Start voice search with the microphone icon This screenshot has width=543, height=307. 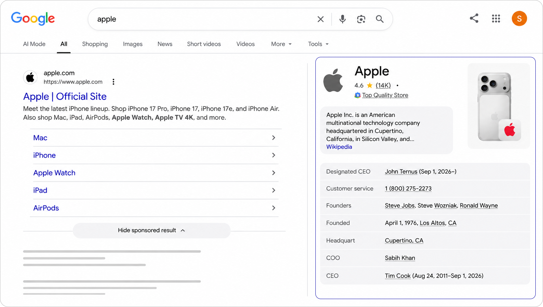point(343,19)
